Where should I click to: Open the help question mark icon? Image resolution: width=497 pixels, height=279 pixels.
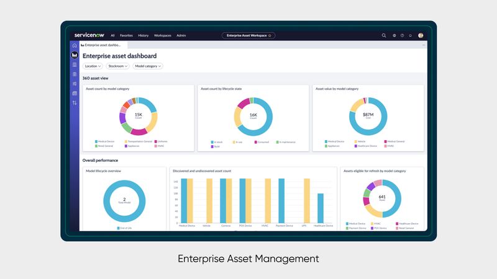click(403, 35)
